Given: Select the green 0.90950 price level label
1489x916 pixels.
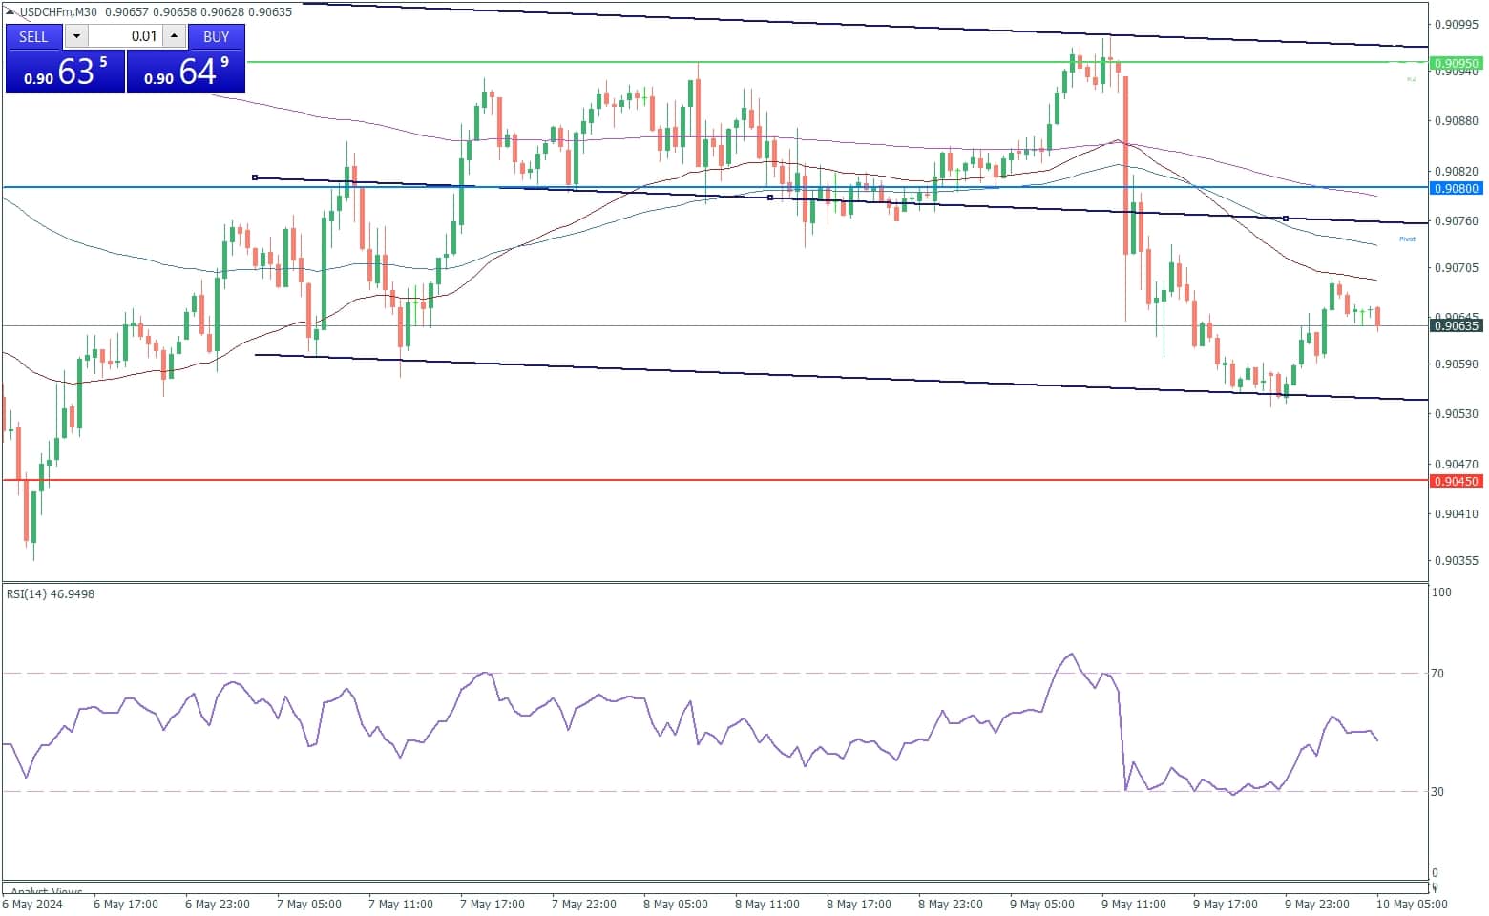Looking at the screenshot, I should [1456, 64].
